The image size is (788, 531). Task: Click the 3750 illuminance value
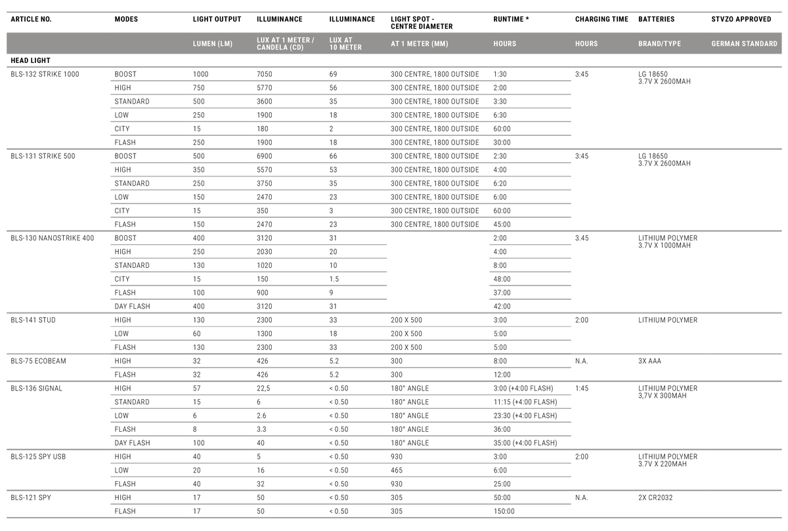[x=265, y=184]
